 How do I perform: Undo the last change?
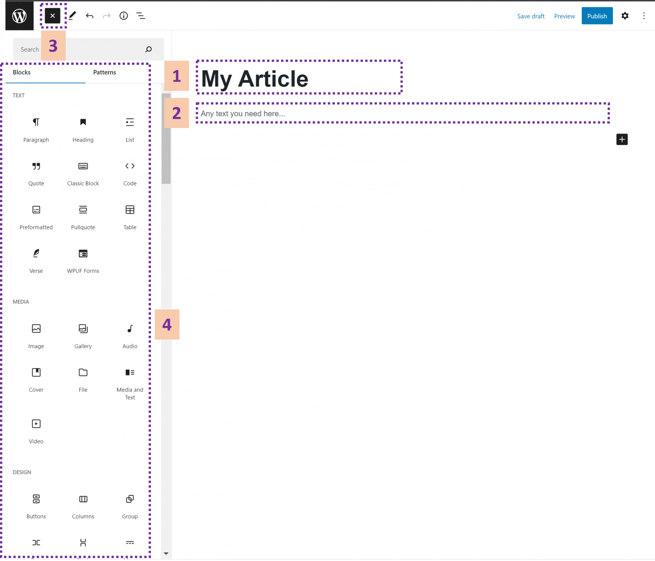click(90, 16)
